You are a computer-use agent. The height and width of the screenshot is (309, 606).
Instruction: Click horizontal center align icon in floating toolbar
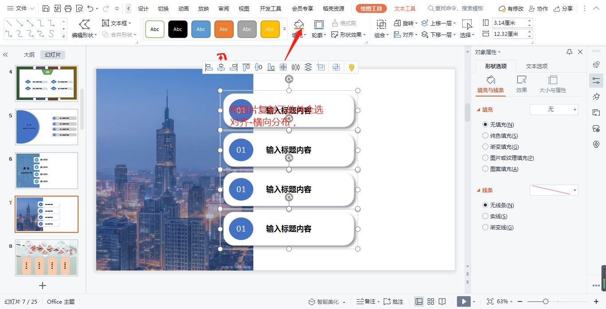(x=221, y=67)
